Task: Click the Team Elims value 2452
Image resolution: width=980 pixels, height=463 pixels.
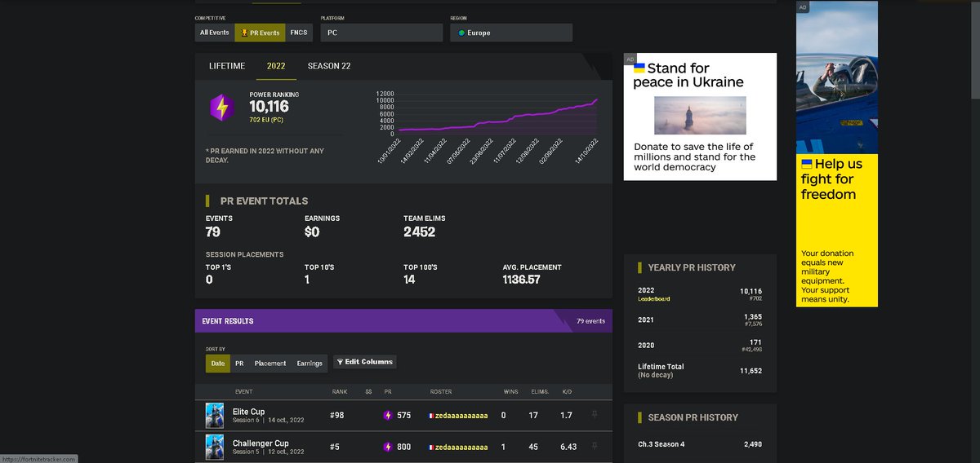Action: [419, 232]
